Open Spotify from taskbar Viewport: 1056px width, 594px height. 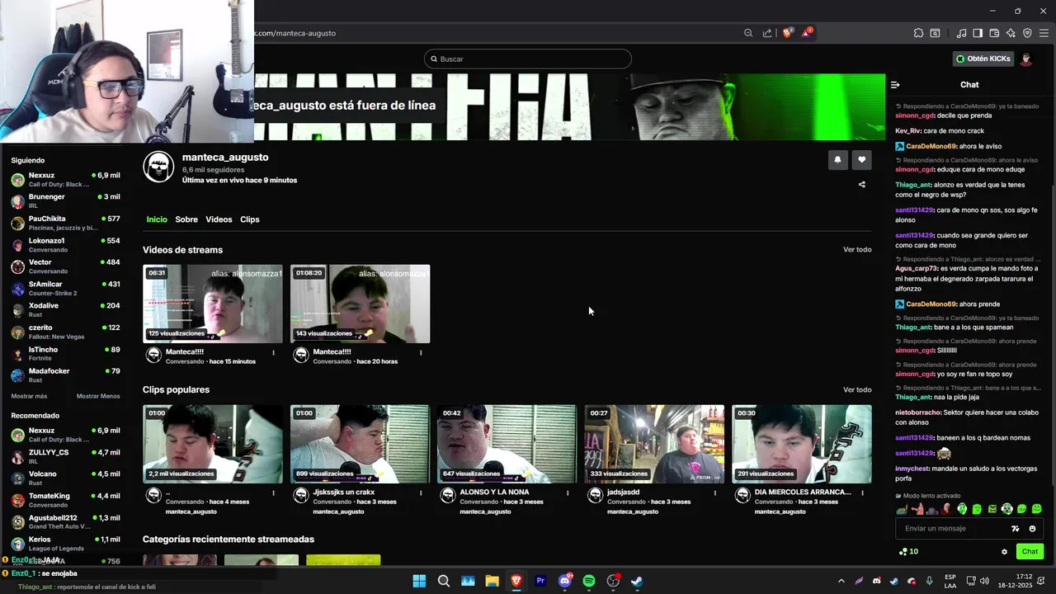[589, 581]
